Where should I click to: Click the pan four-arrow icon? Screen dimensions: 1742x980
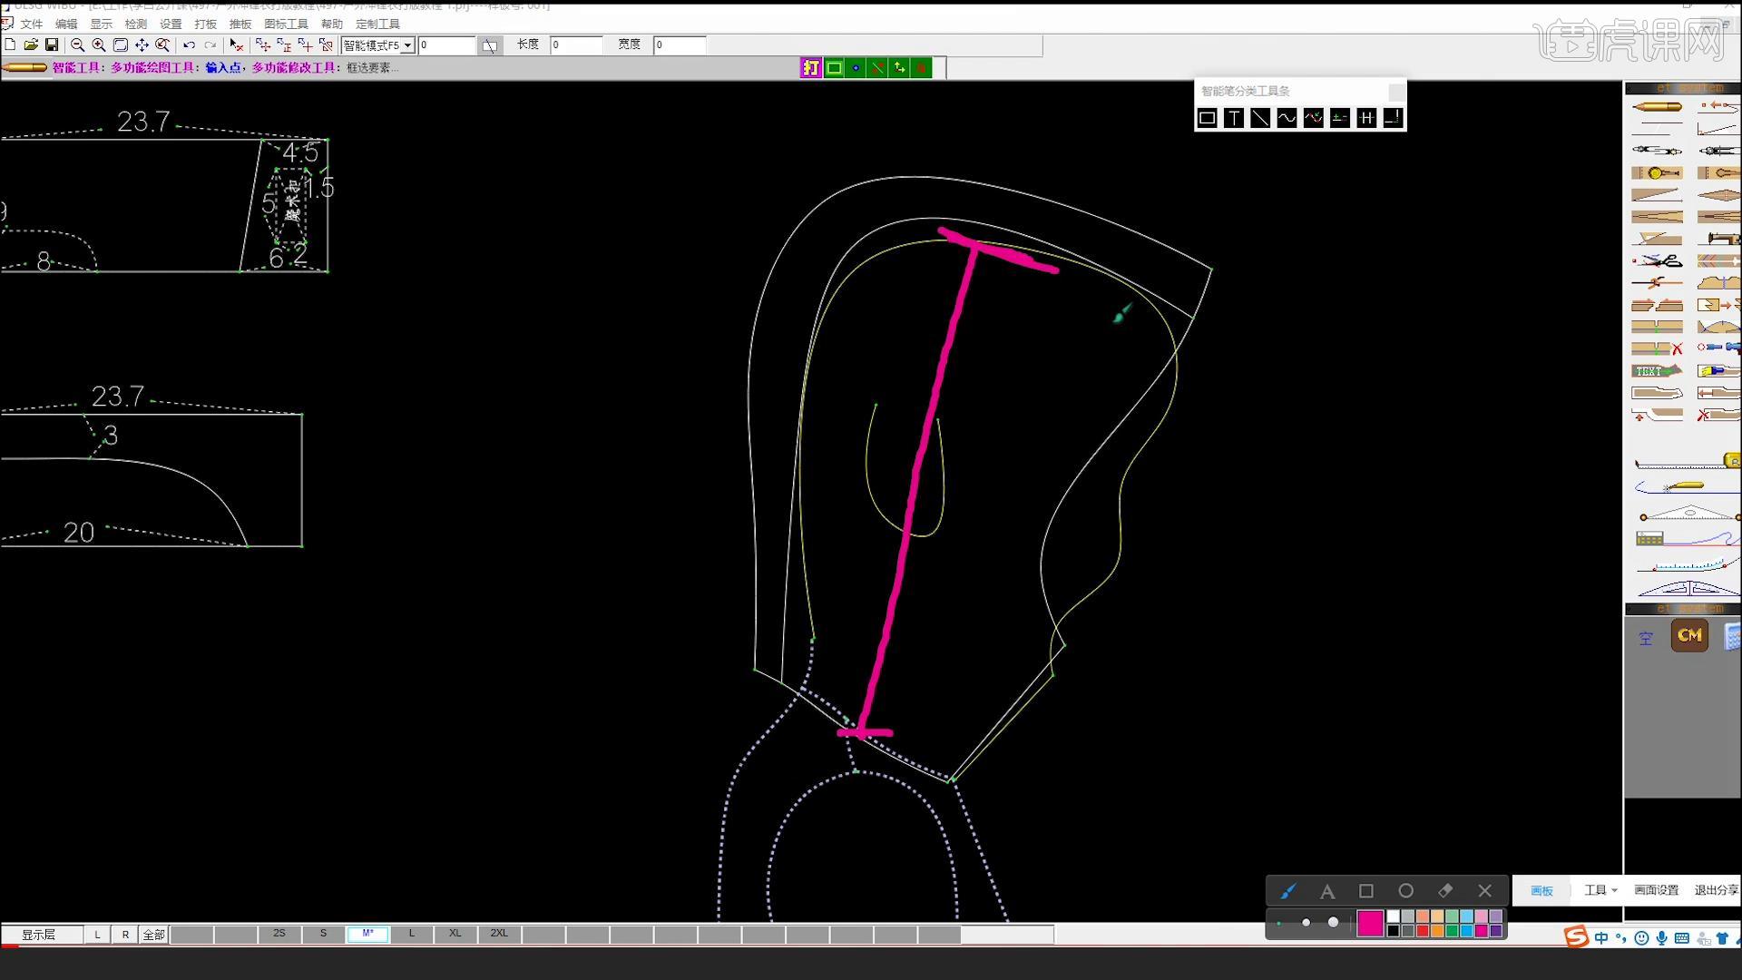click(142, 44)
